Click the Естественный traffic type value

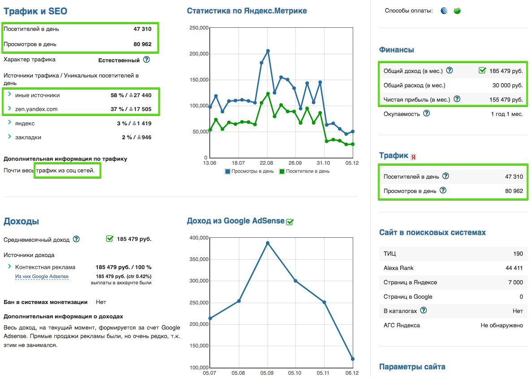[119, 60]
